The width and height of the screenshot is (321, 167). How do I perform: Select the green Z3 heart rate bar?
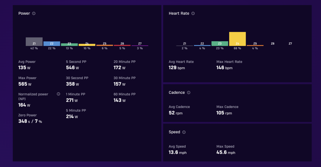220,43
